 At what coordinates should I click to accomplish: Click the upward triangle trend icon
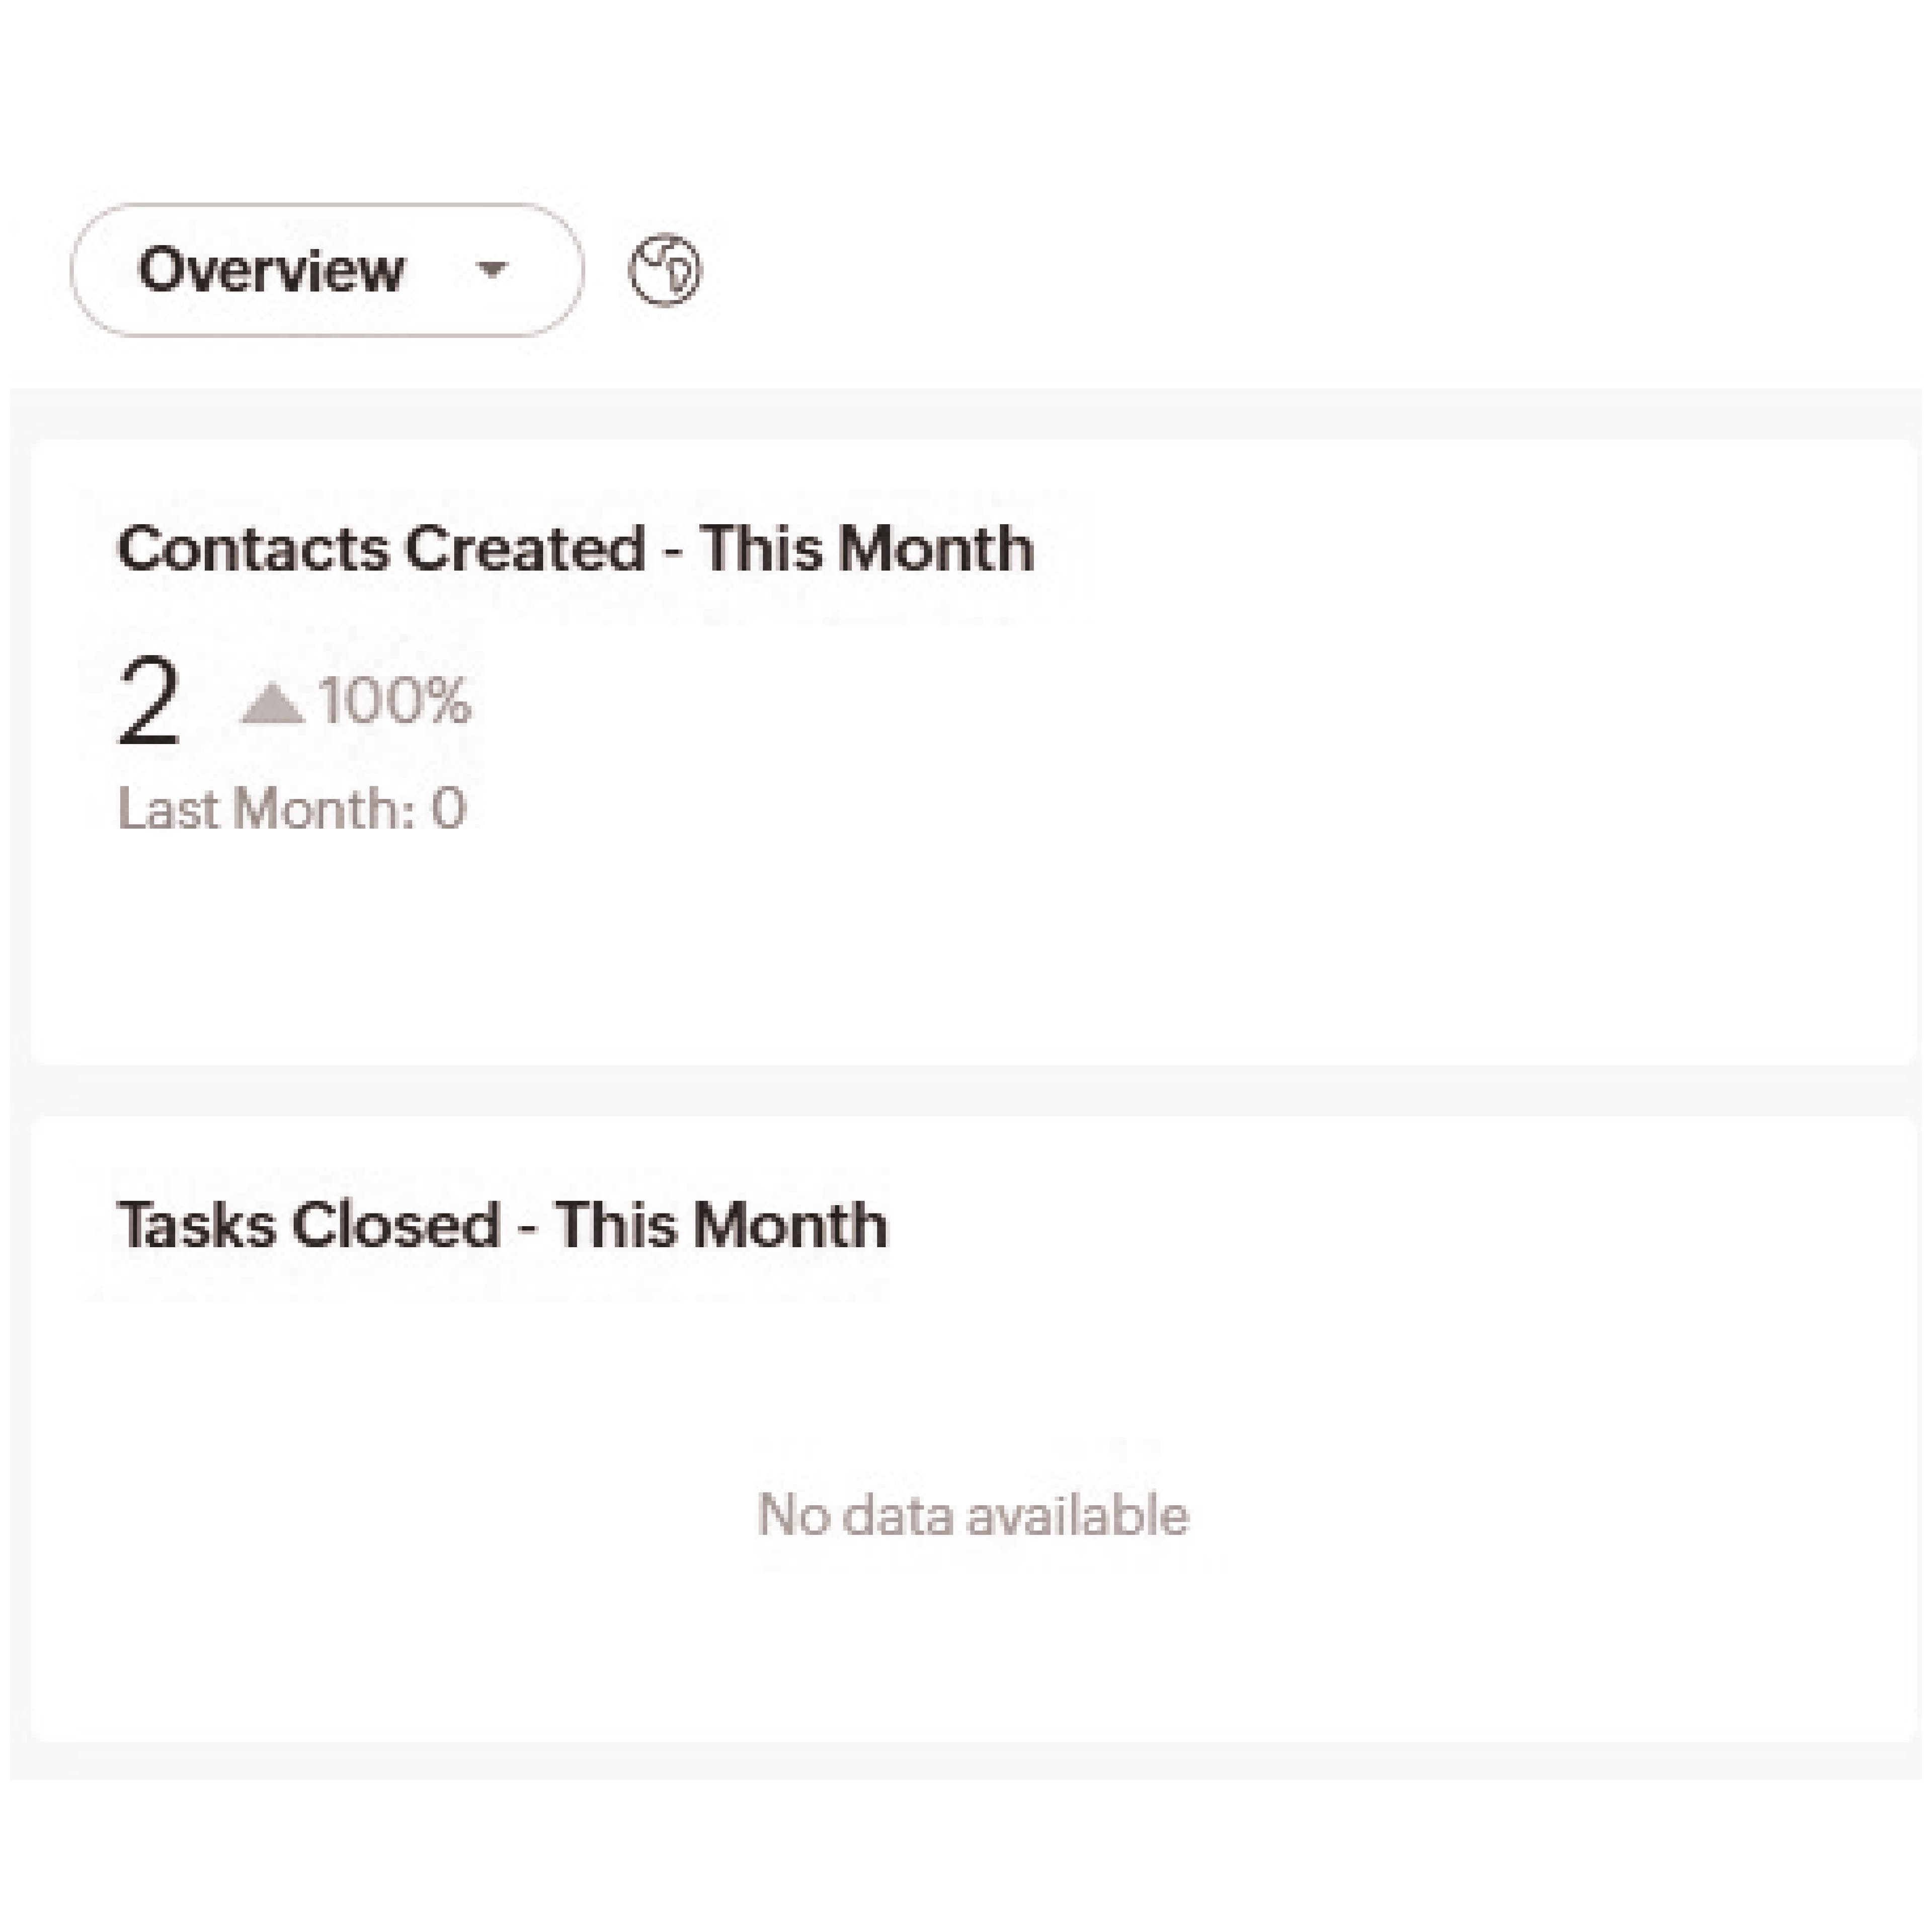coord(272,703)
